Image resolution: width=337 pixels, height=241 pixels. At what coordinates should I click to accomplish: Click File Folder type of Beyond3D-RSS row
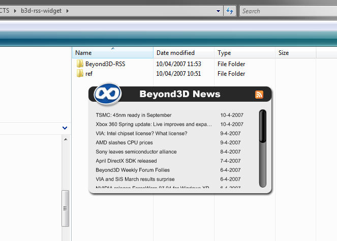click(231, 64)
